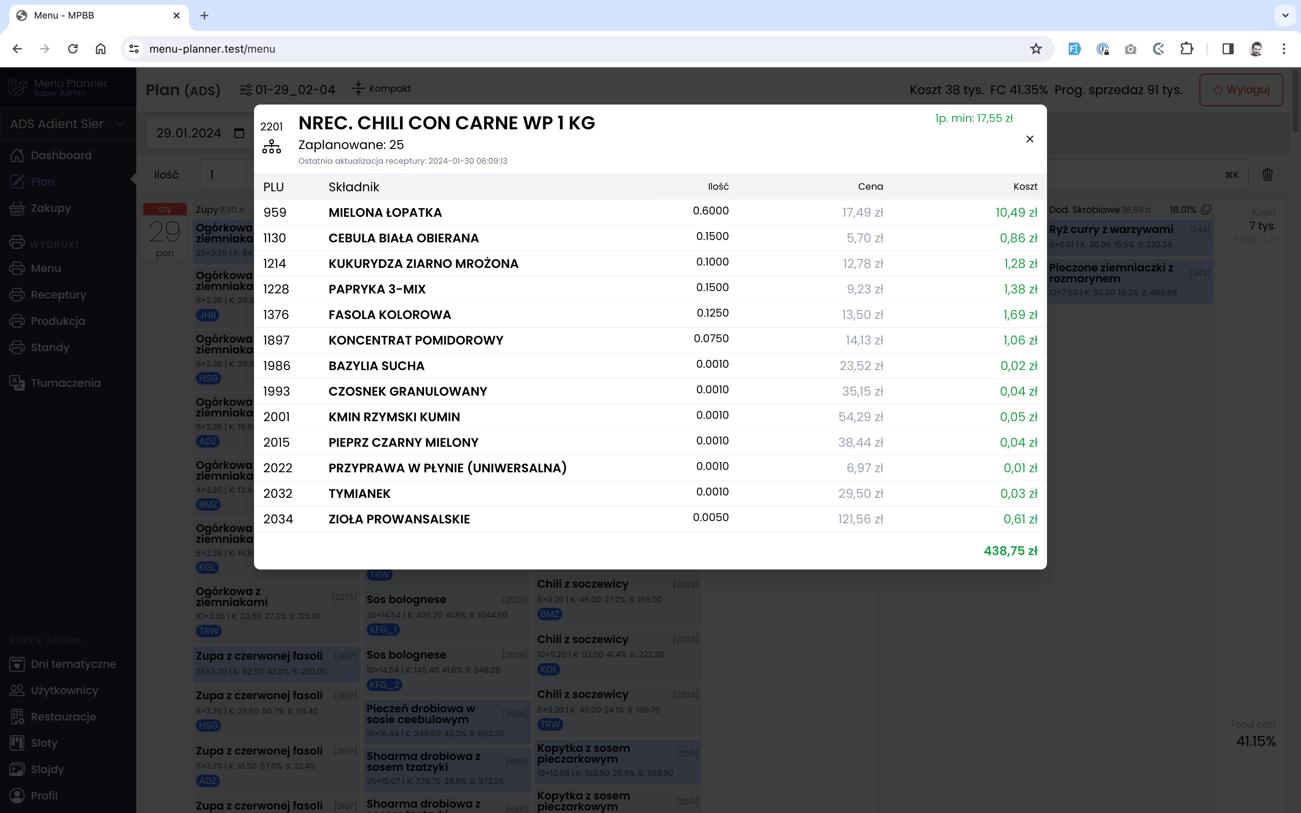Click the MIELONA ŁOPATKA ingredient row
This screenshot has width=1301, height=813.
[385, 213]
